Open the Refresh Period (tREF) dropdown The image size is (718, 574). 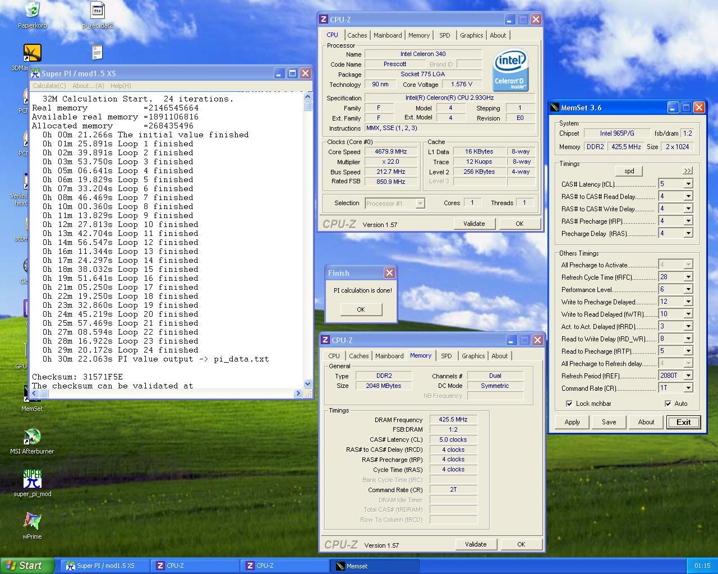pyautogui.click(x=688, y=376)
